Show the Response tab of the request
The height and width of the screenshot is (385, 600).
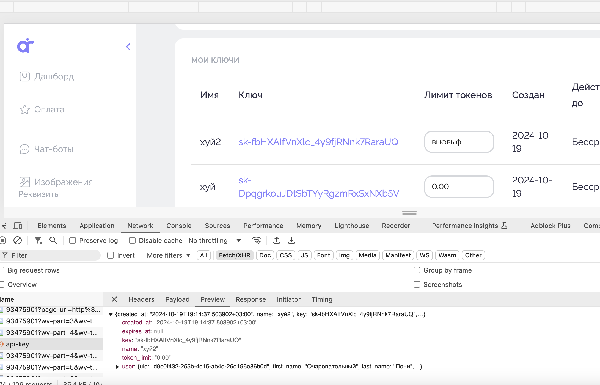coord(251,299)
